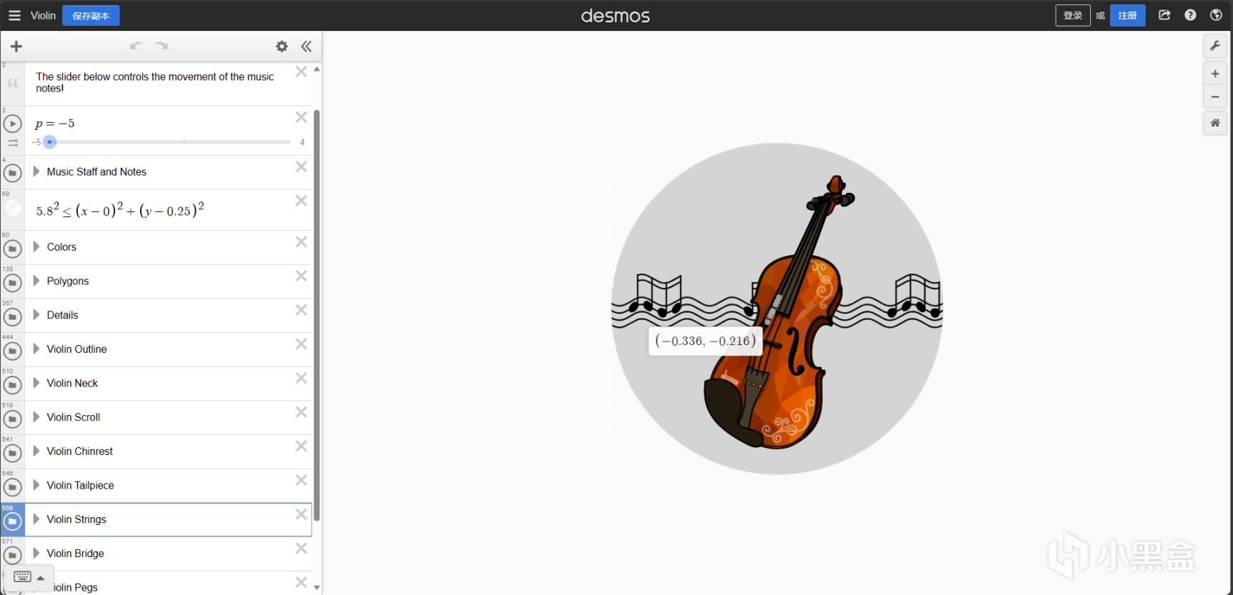Reset graph to default home view
Viewport: 1233px width, 595px height.
tap(1215, 123)
